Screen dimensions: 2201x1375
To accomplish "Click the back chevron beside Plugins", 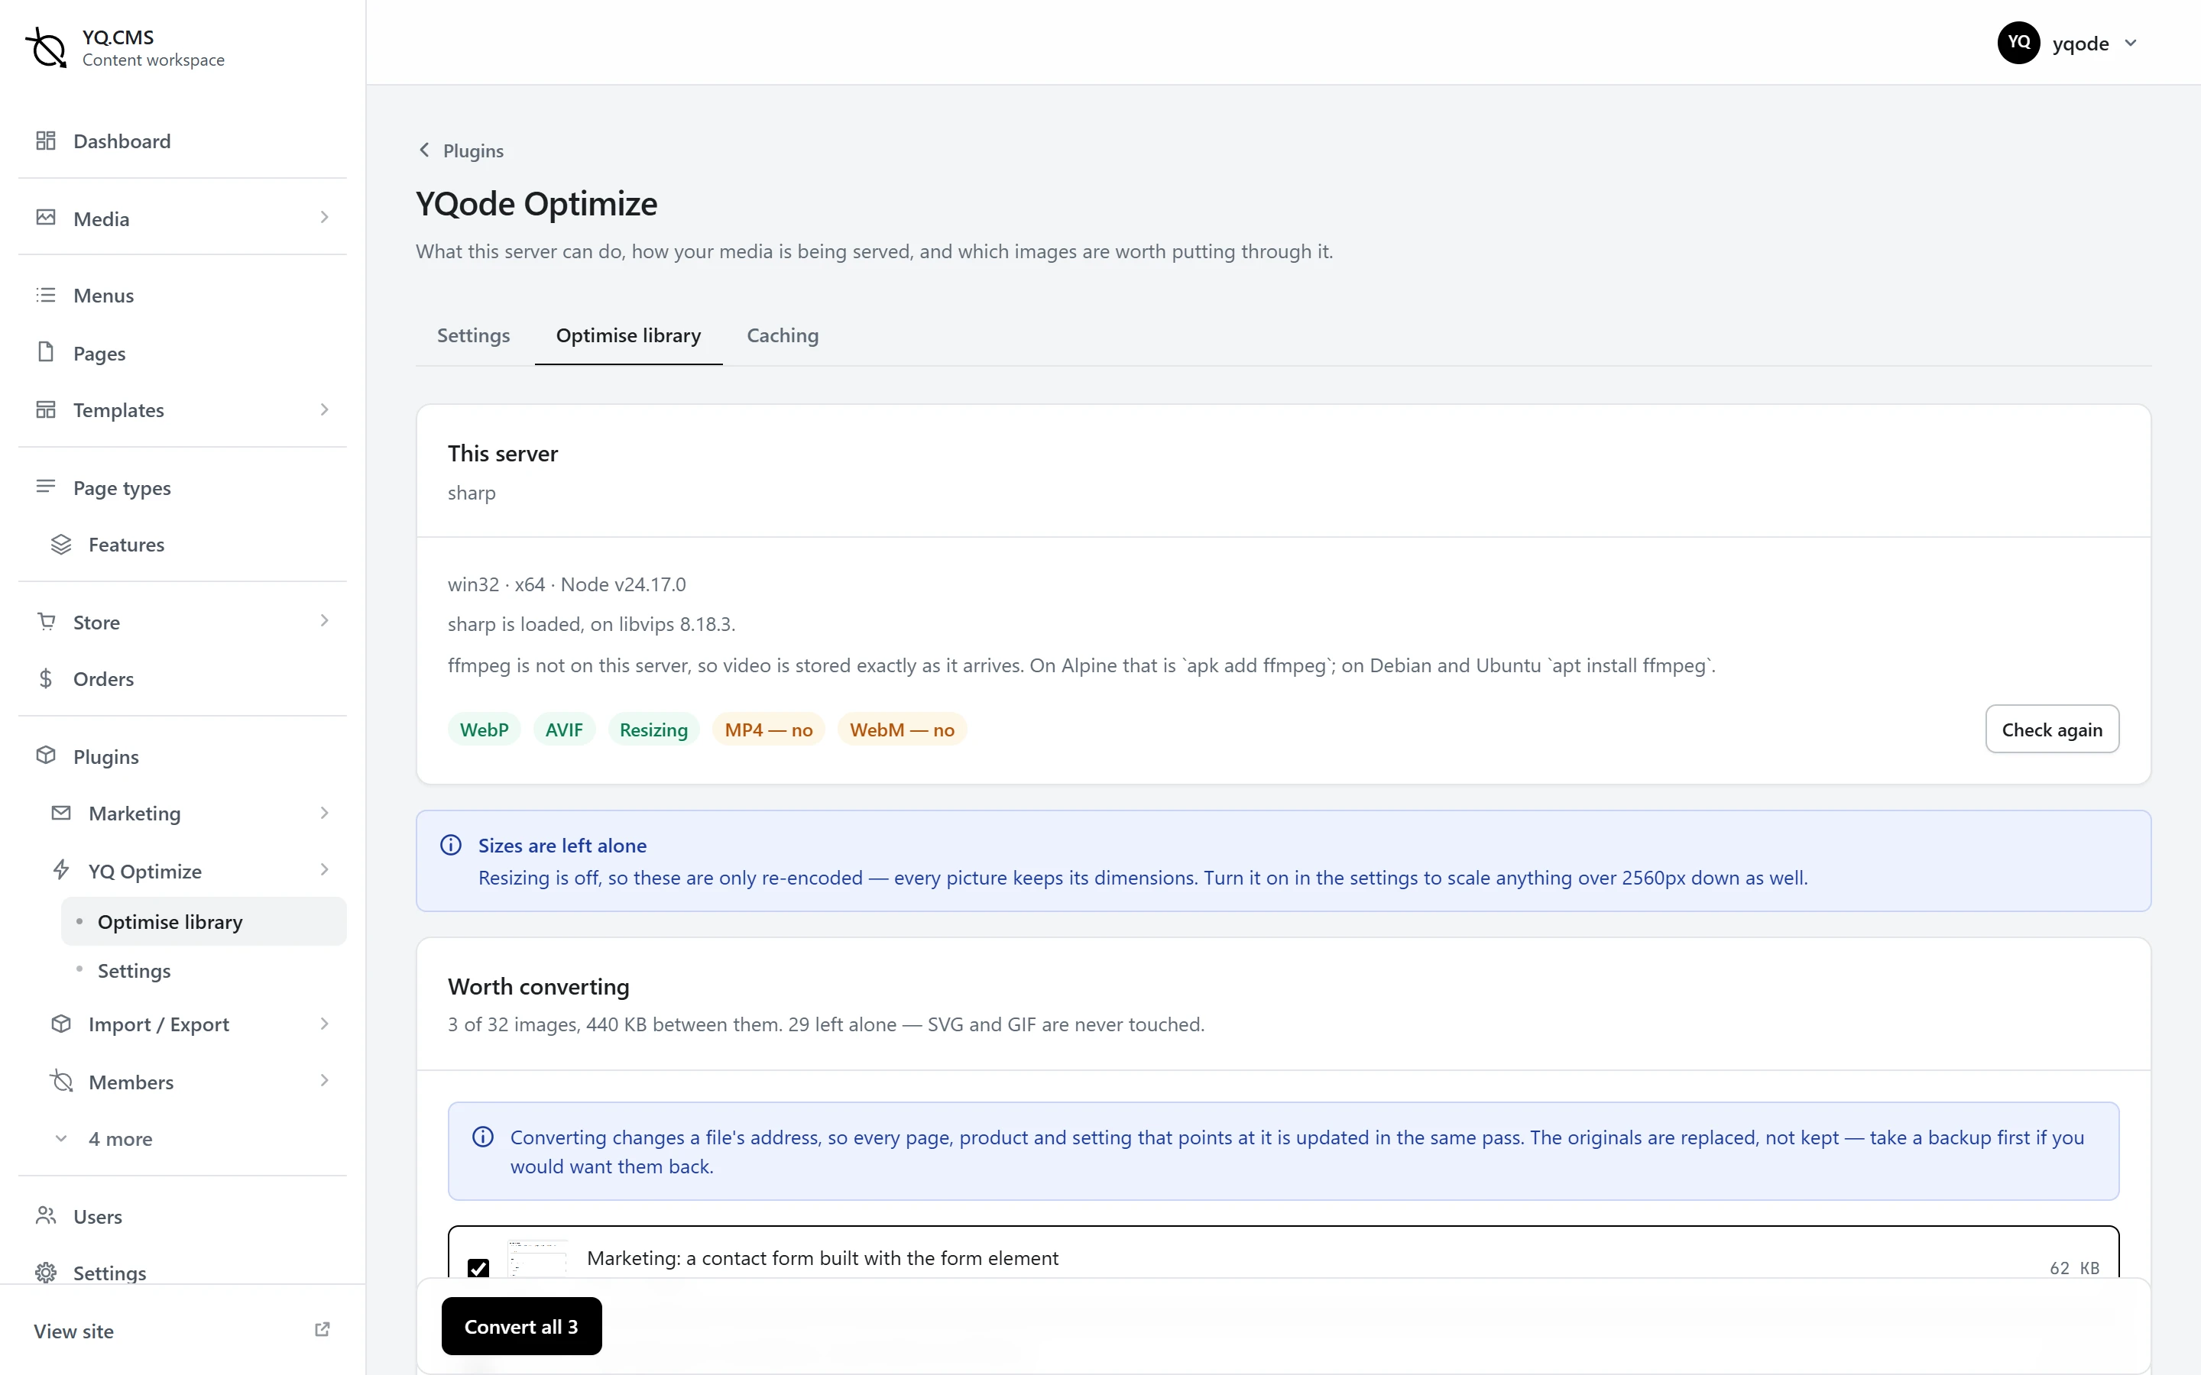I will tap(424, 150).
